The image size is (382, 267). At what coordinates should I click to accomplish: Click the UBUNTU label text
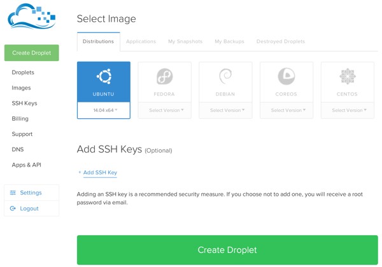point(103,94)
